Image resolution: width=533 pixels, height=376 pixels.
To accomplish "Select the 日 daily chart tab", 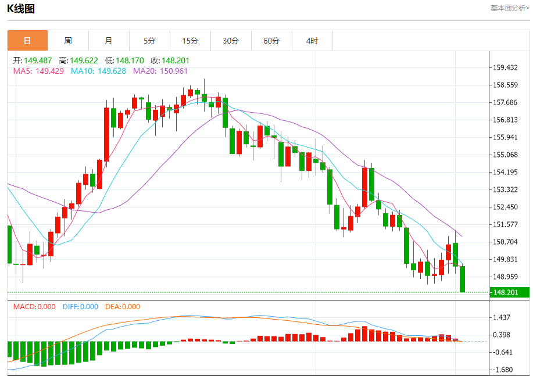I will click(x=27, y=41).
